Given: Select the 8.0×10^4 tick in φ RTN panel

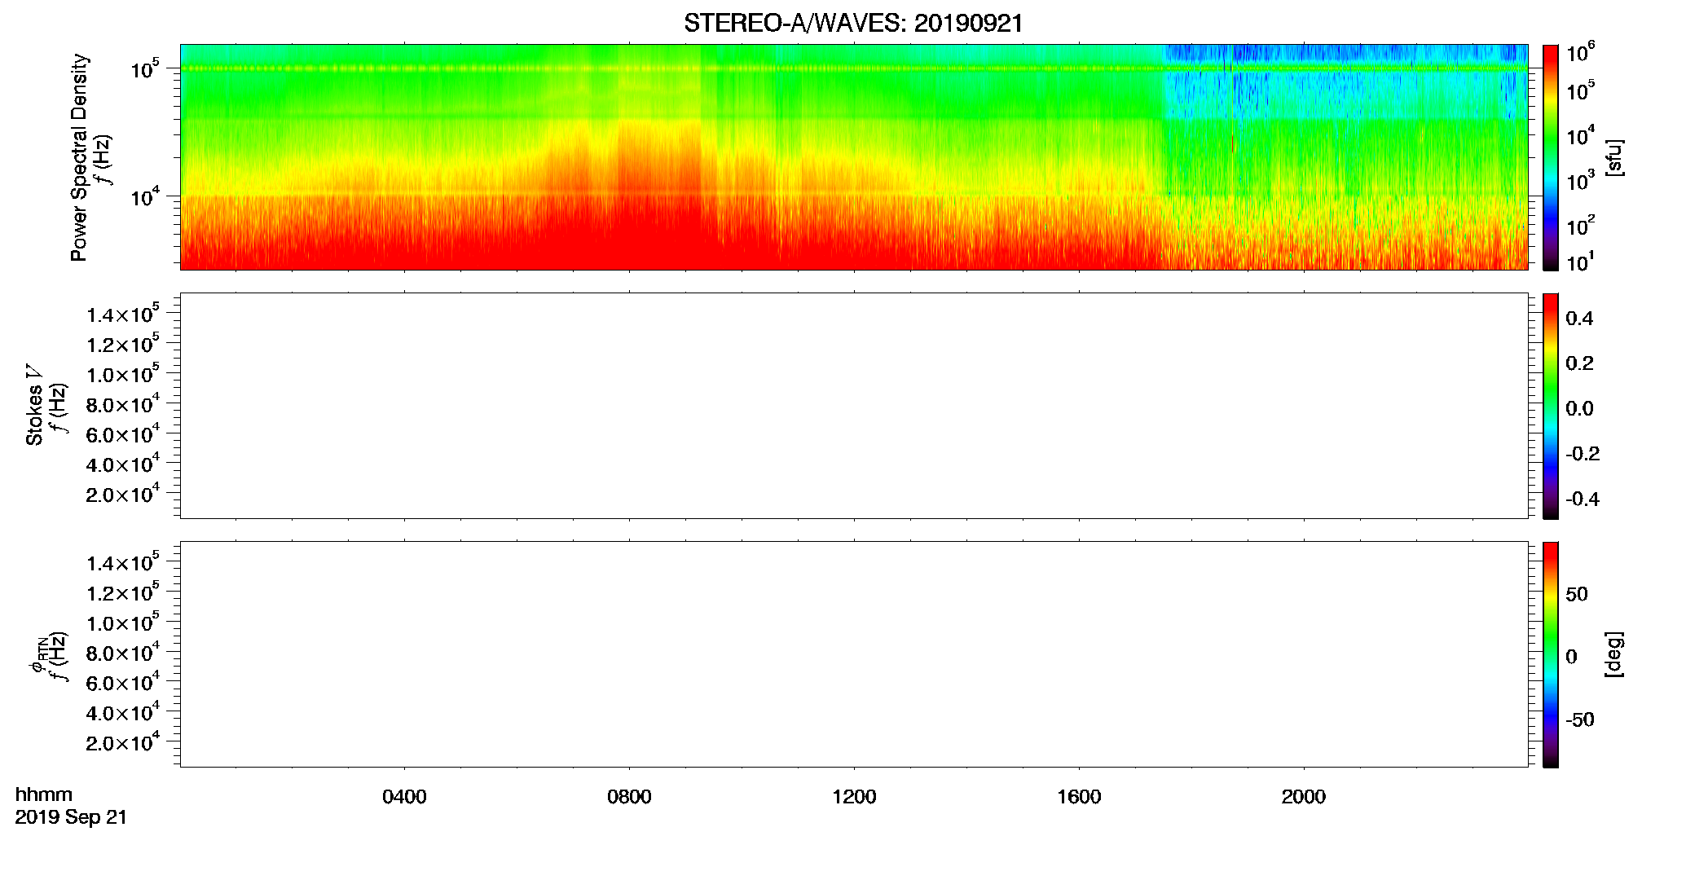Looking at the screenshot, I should 123,653.
